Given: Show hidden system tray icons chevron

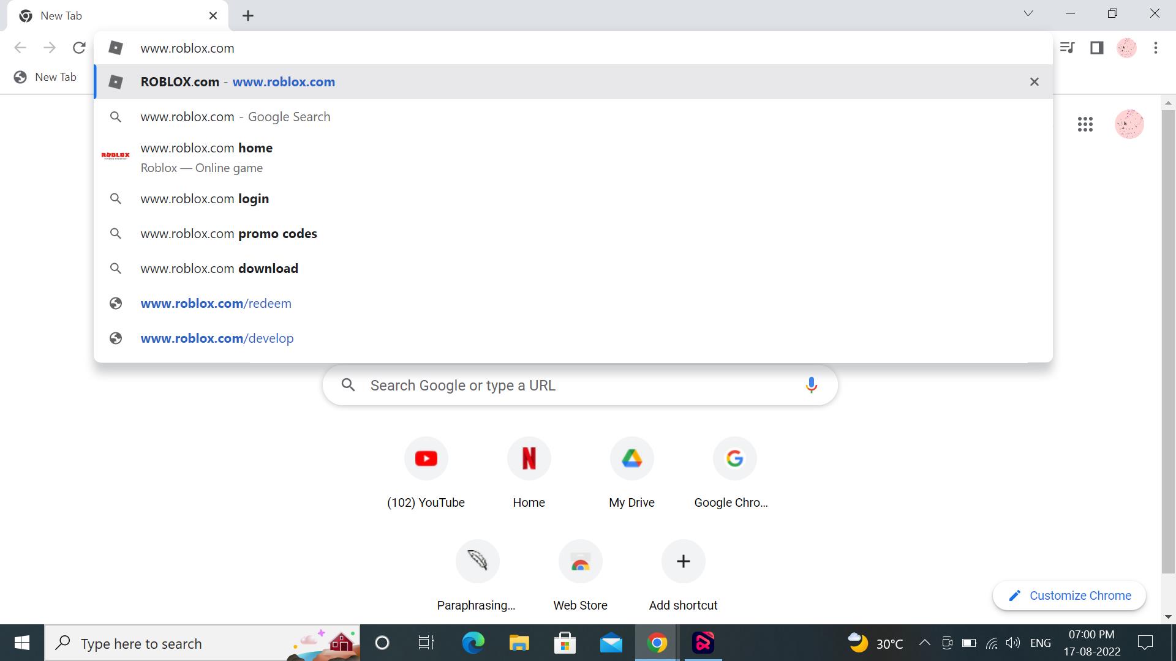Looking at the screenshot, I should 925,643.
